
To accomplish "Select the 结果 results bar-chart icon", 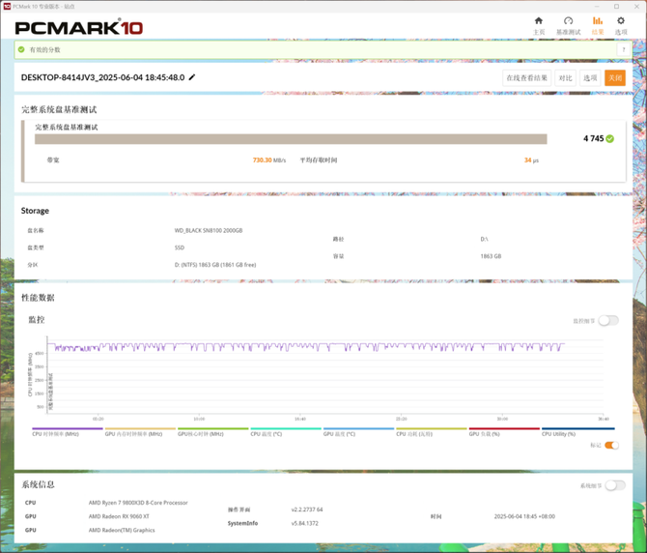I will [x=598, y=20].
